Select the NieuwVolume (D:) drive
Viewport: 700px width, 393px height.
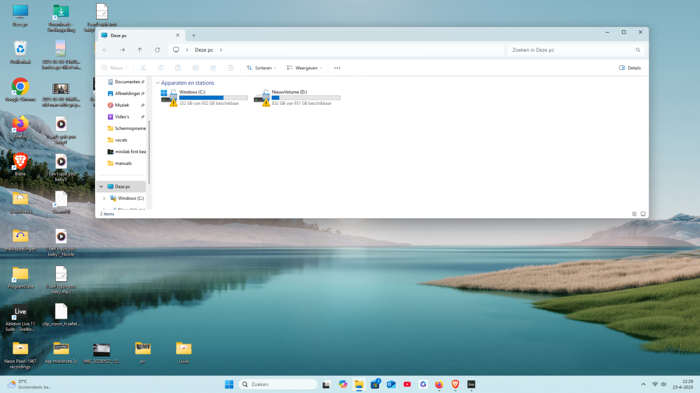297,97
